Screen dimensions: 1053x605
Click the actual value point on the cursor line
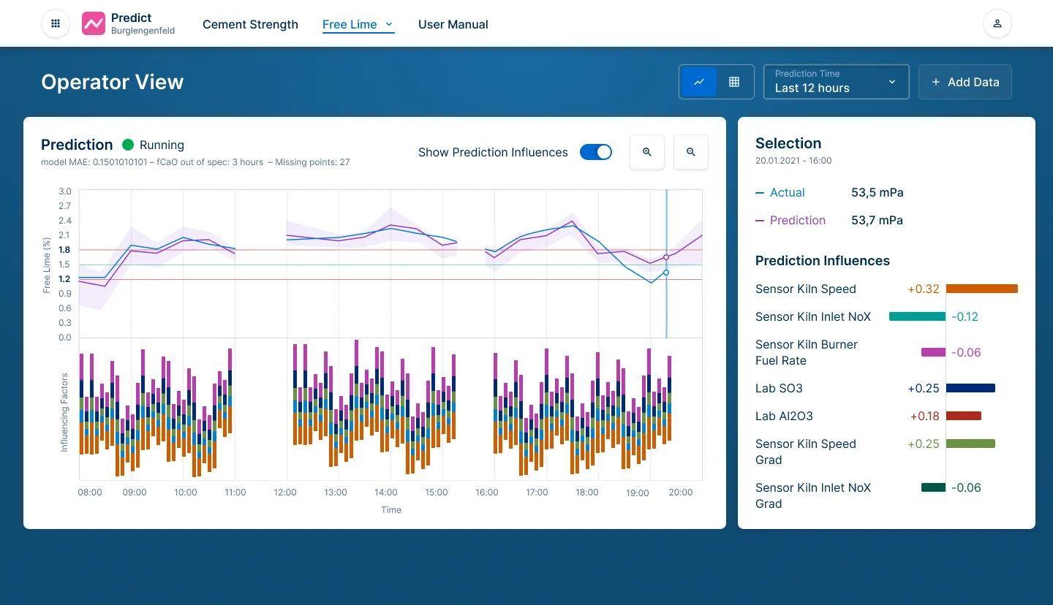pyautogui.click(x=666, y=273)
